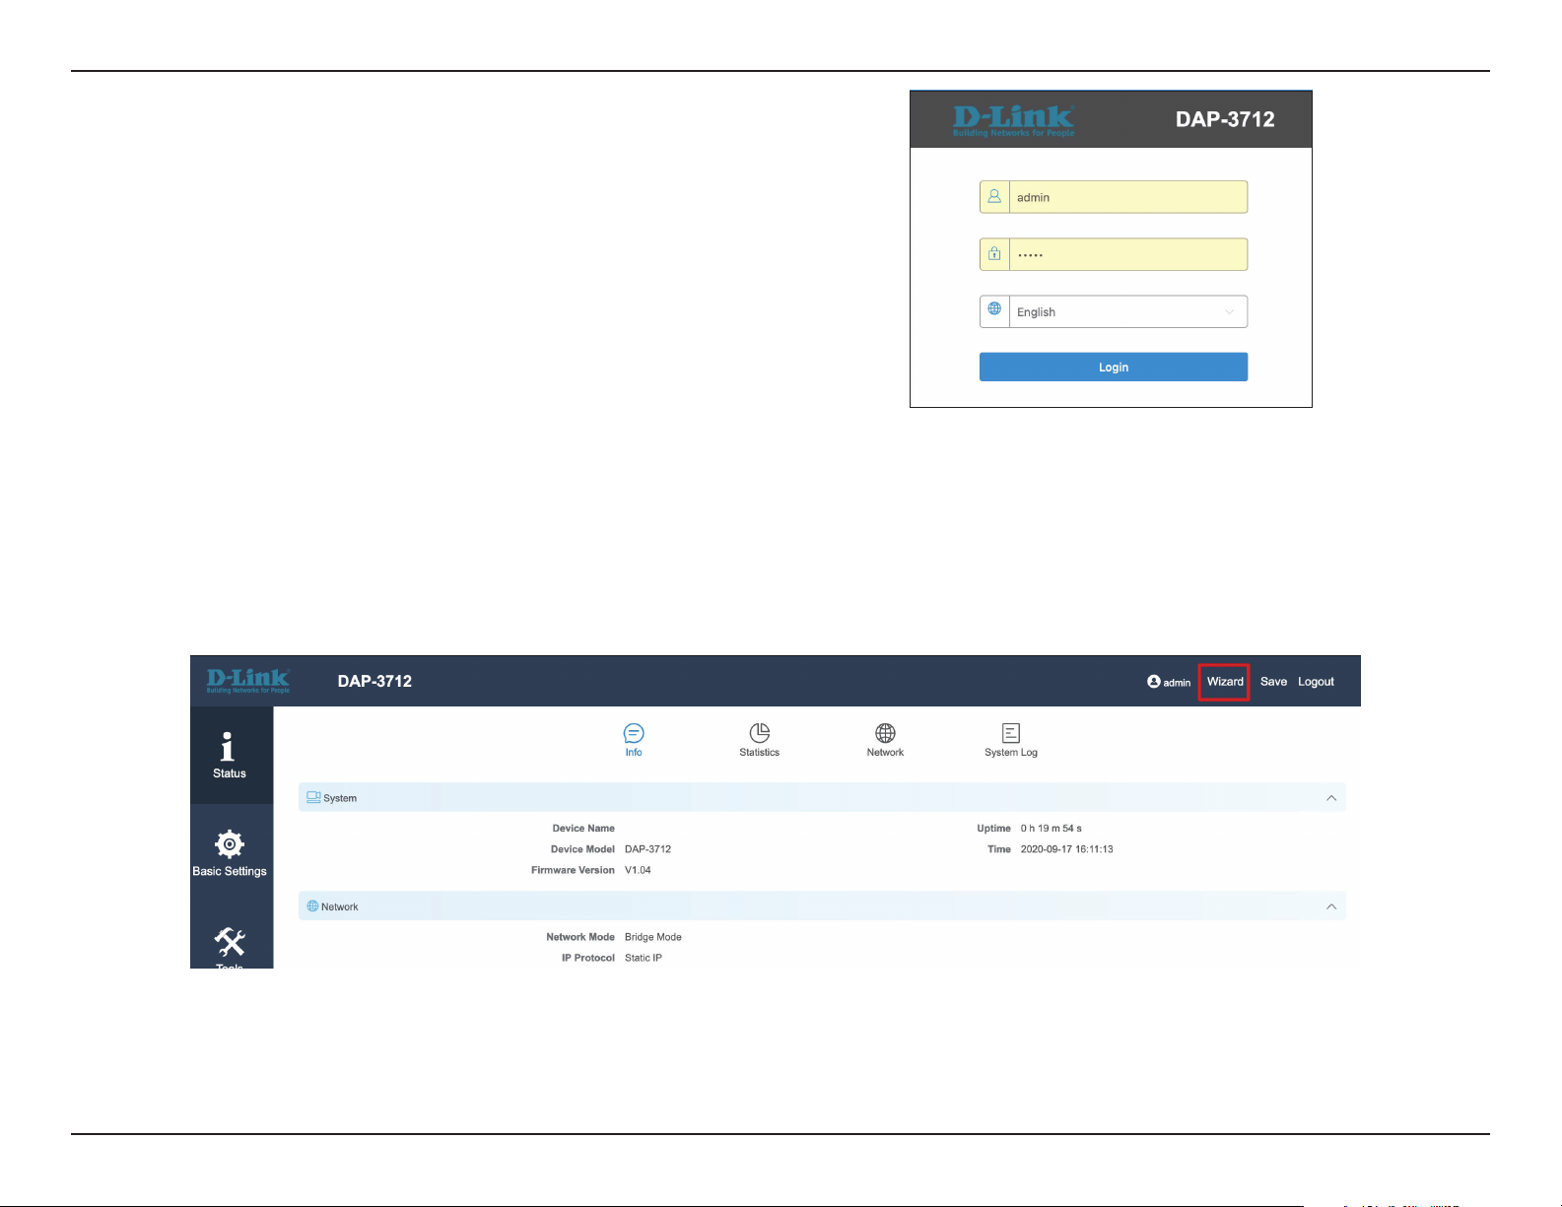This screenshot has width=1562, height=1207.
Task: Click the blue Login button
Action: pyautogui.click(x=1114, y=367)
